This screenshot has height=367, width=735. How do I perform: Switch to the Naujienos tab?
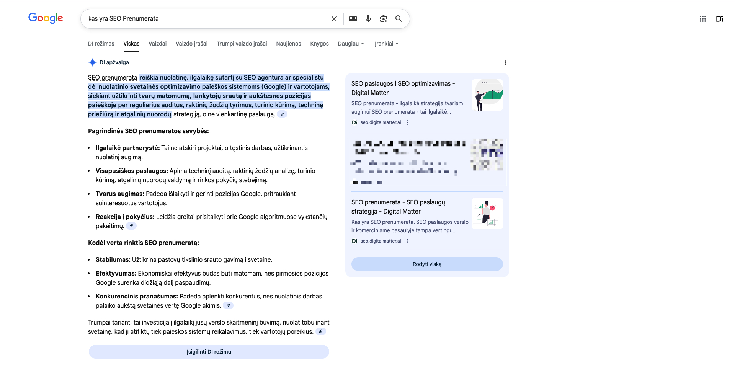(x=288, y=44)
